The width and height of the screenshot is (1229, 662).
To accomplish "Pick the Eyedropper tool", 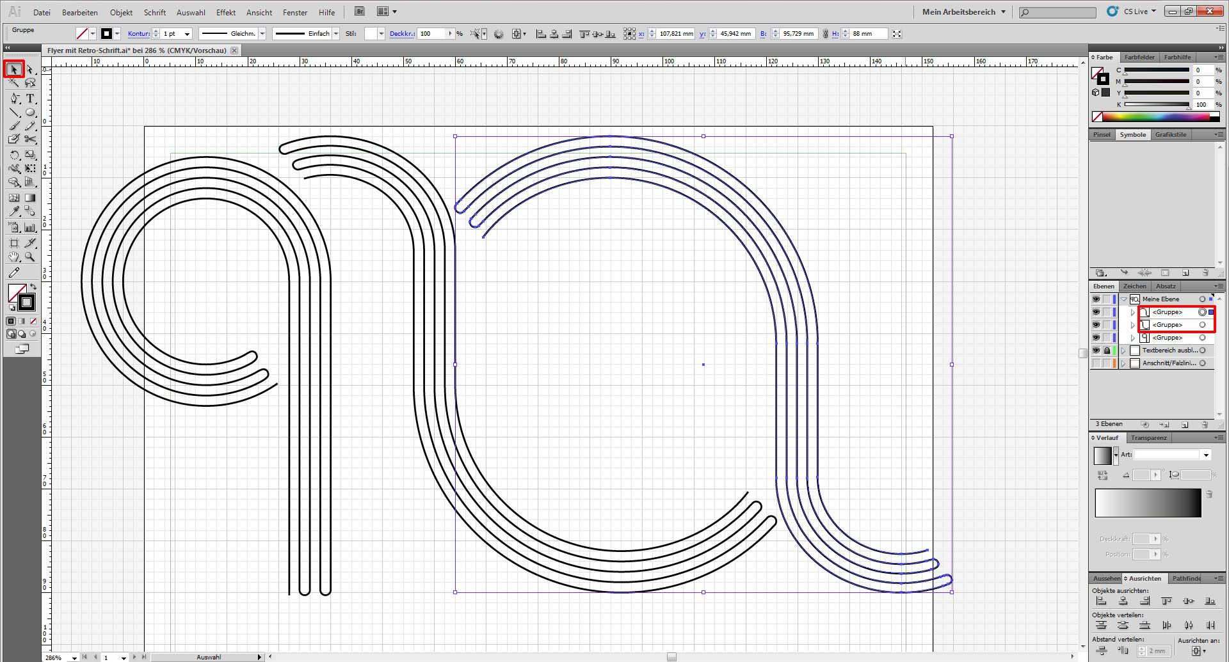I will (14, 211).
